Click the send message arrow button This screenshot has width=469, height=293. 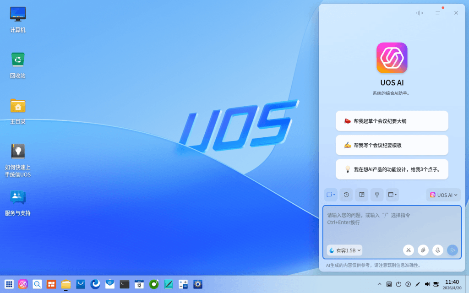click(x=453, y=250)
